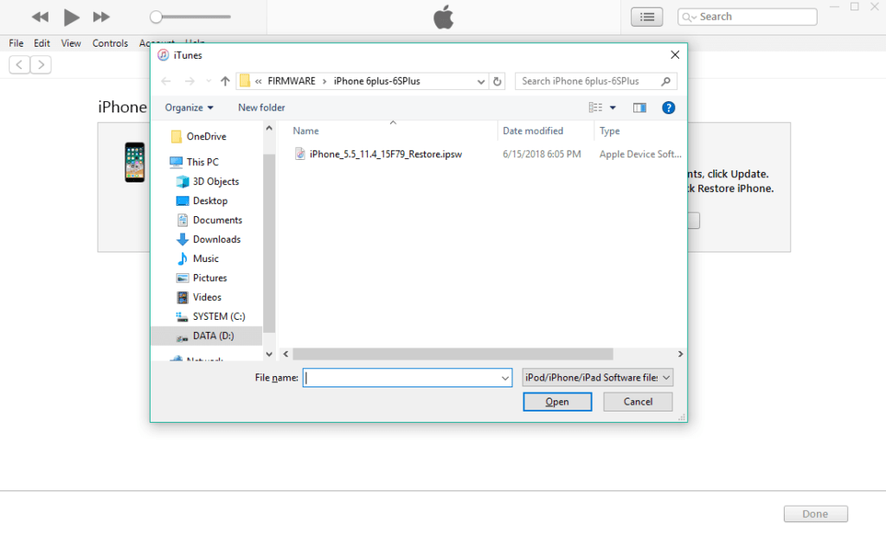Select iPhone_5.5_11.4_15F79_Restore.ipsw file
The height and width of the screenshot is (536, 886).
click(x=385, y=154)
